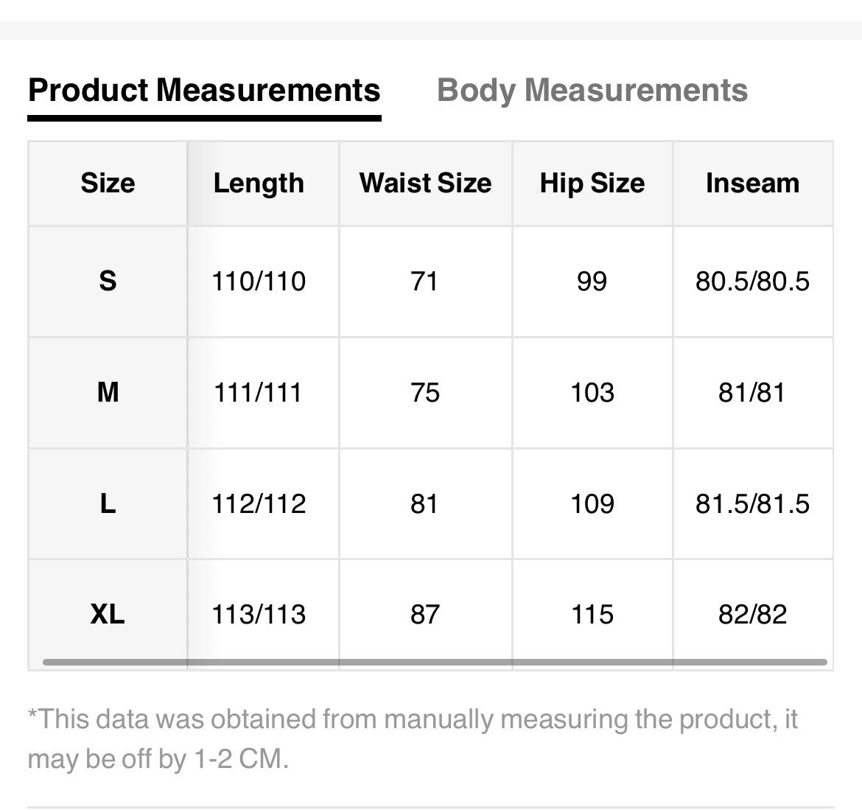Select the XL size row label

(108, 614)
